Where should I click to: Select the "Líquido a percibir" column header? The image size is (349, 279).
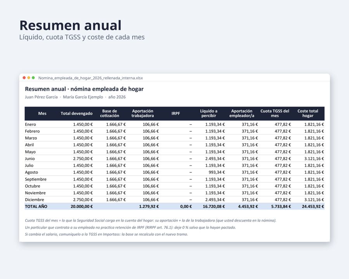209,114
